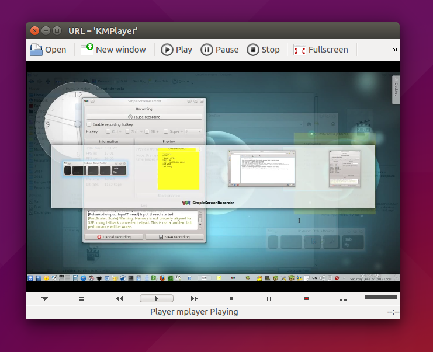The image size is (433, 352).
Task: Click the playback time indicator in status bar
Action: pyautogui.click(x=393, y=312)
